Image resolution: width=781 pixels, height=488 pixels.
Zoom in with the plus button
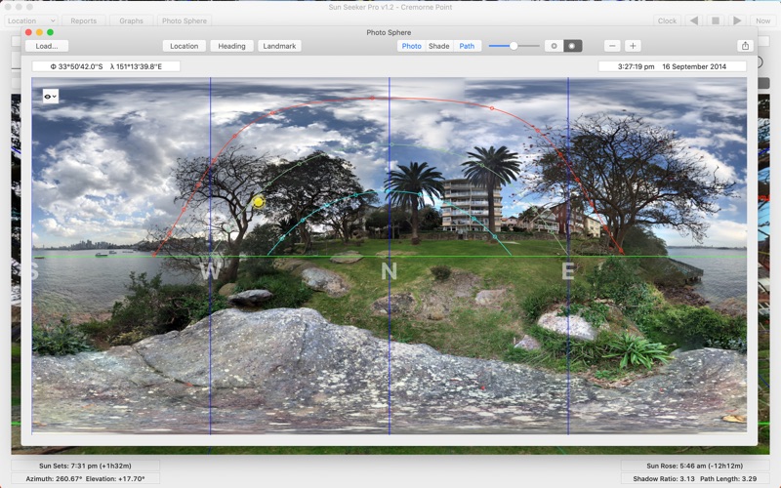633,46
